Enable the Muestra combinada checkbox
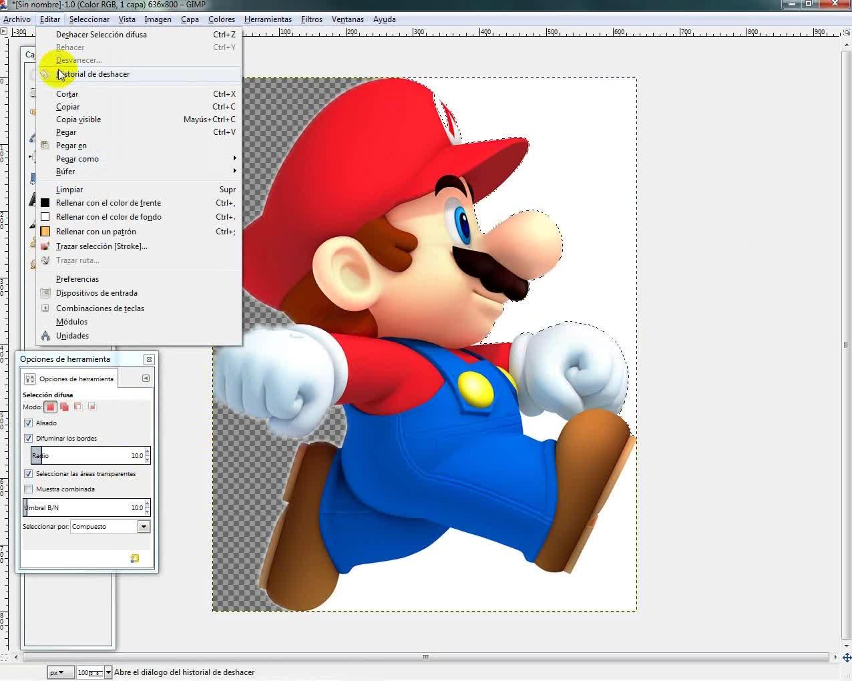Screen dimensions: 852x681 [x=29, y=489]
